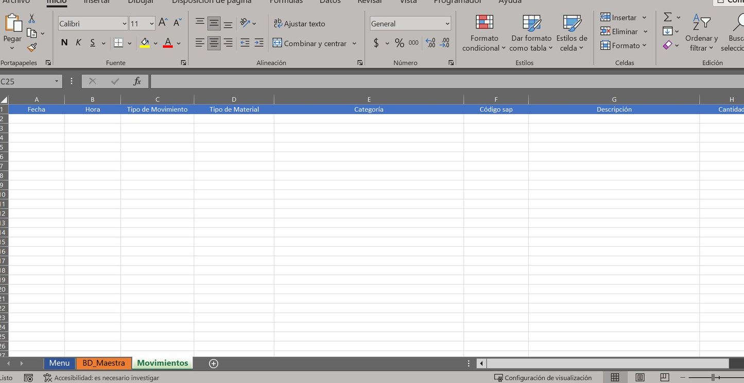The height and width of the screenshot is (383, 744).
Task: Click the Insert Function fx icon
Action: tap(137, 81)
